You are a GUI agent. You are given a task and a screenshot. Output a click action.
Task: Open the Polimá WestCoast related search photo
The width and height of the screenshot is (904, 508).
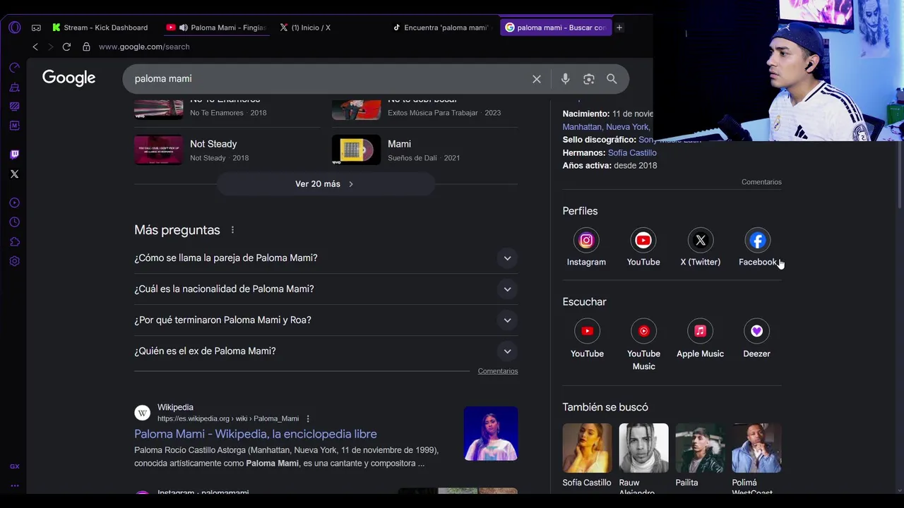click(756, 448)
